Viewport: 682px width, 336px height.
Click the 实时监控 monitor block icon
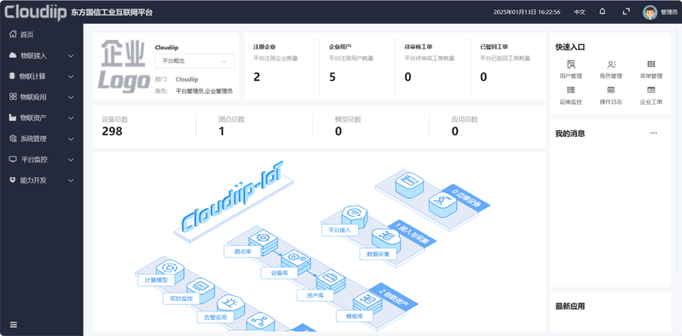(200, 288)
